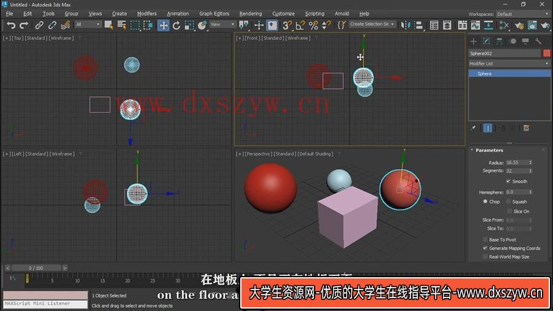Activate the Select and Link tool
This screenshot has height=311, width=553.
tap(39, 25)
